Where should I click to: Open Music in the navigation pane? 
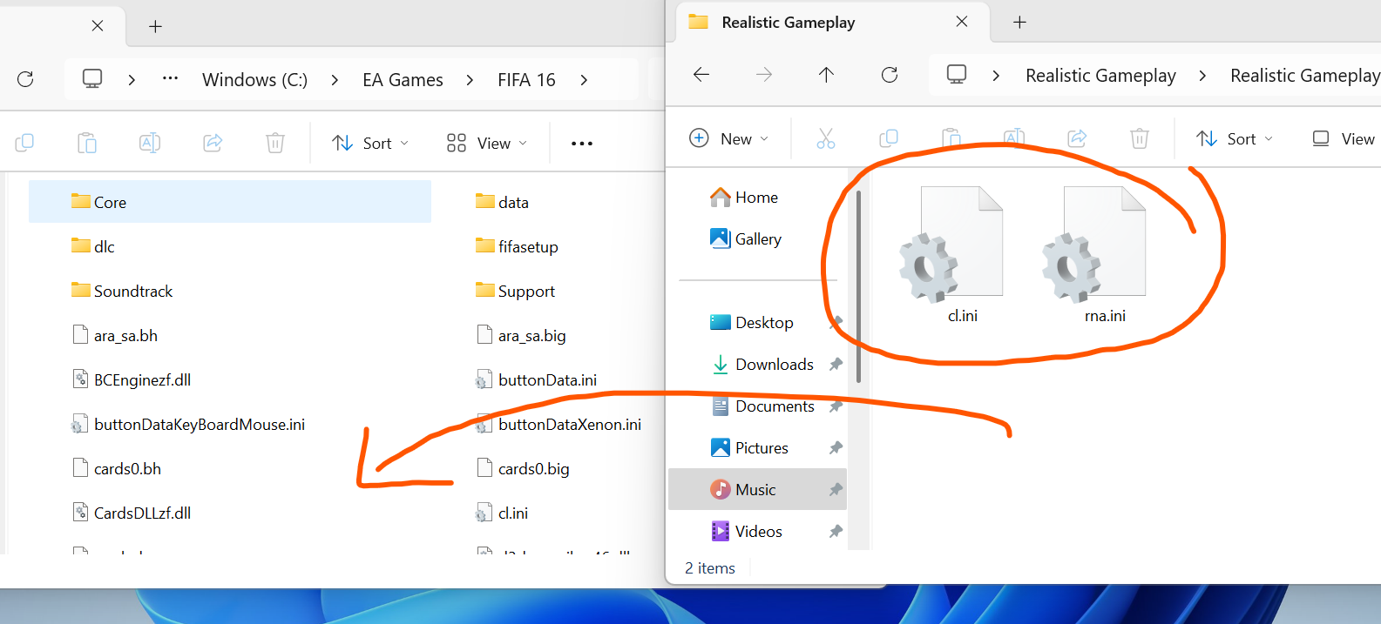tap(758, 490)
